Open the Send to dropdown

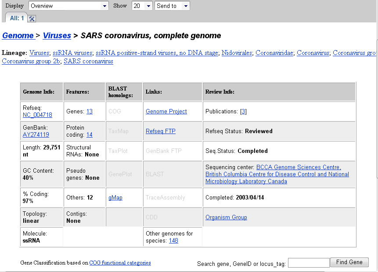click(172, 6)
